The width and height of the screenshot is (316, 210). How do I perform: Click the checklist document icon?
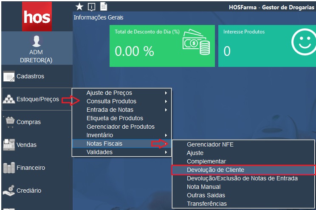[x=103, y=6]
